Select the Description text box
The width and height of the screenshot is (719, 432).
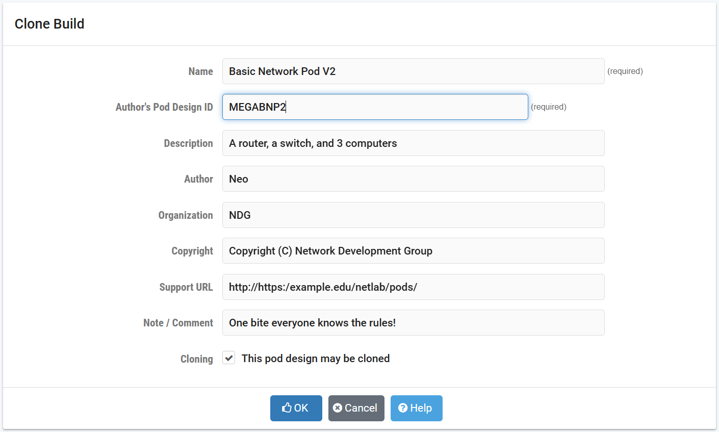tap(413, 143)
